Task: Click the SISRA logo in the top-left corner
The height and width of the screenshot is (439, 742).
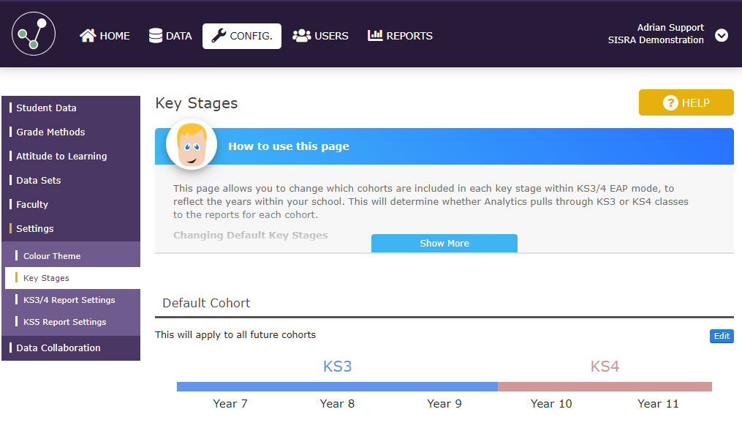Action: click(x=33, y=34)
